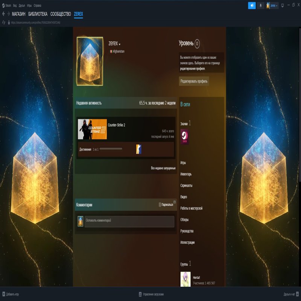Click the achievements progress bar
This screenshot has height=301, width=301.
pos(111,148)
